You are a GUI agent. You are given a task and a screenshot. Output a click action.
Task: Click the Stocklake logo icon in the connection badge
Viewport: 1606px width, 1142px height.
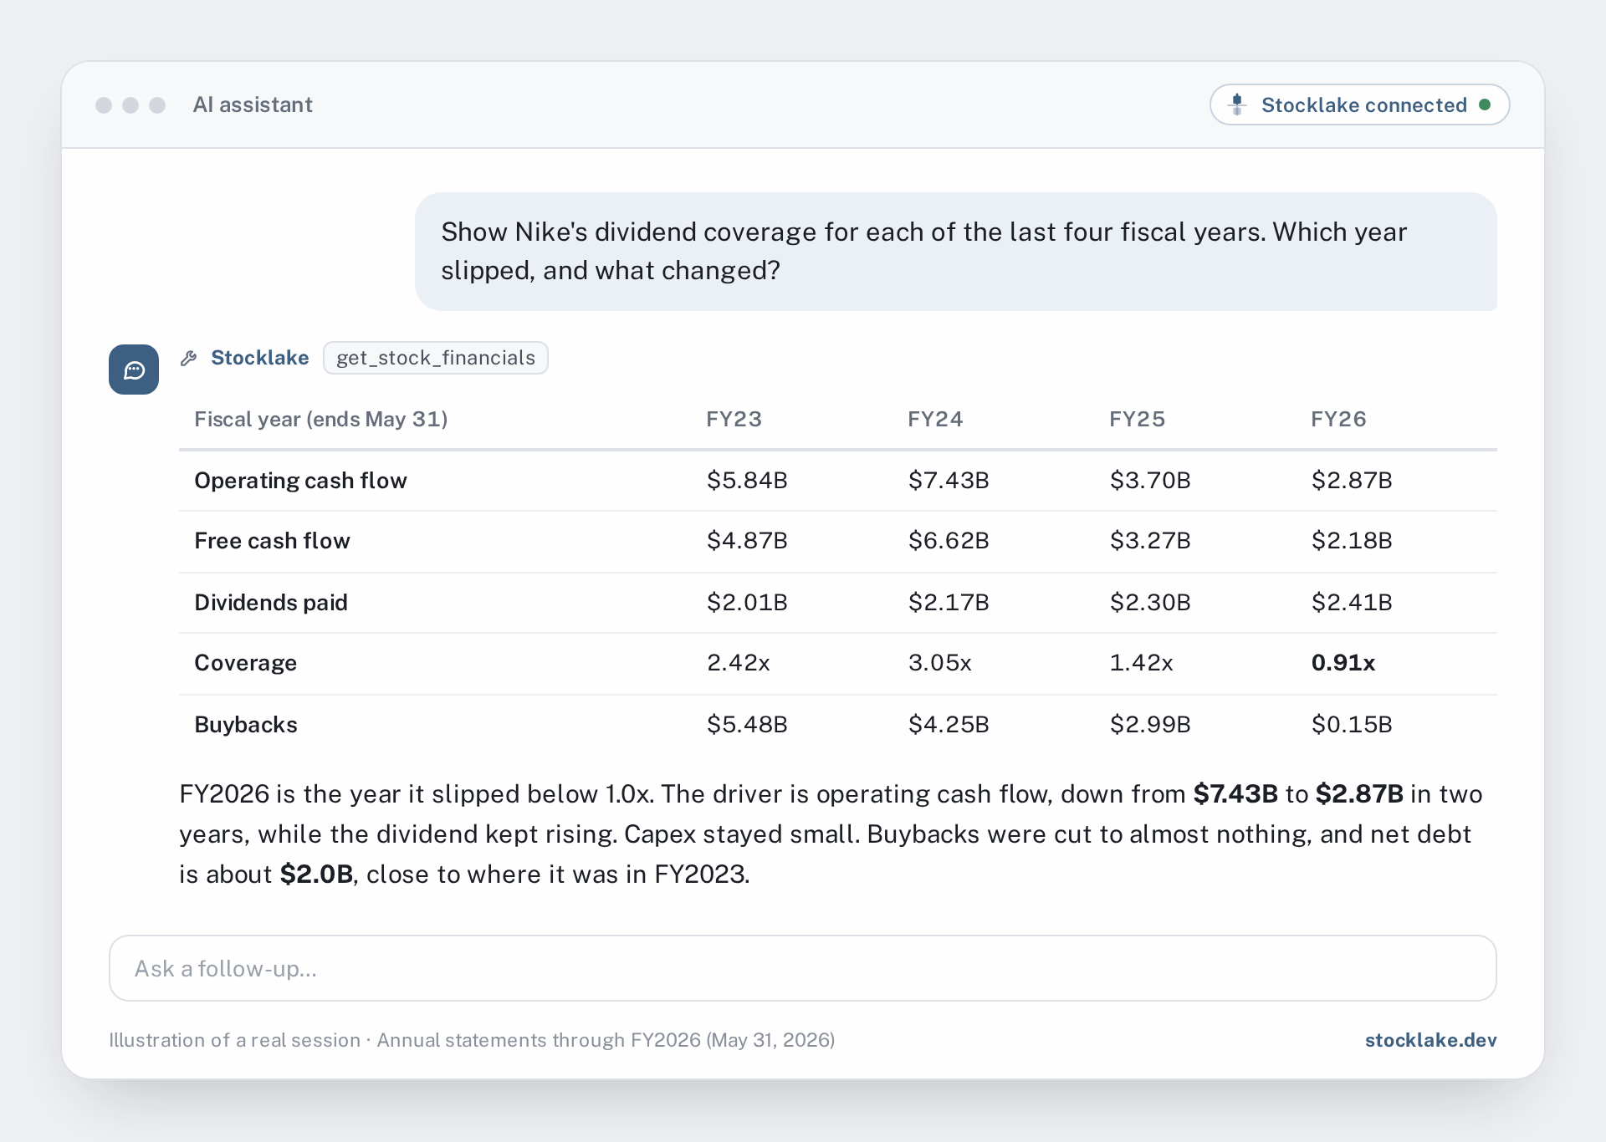point(1237,105)
